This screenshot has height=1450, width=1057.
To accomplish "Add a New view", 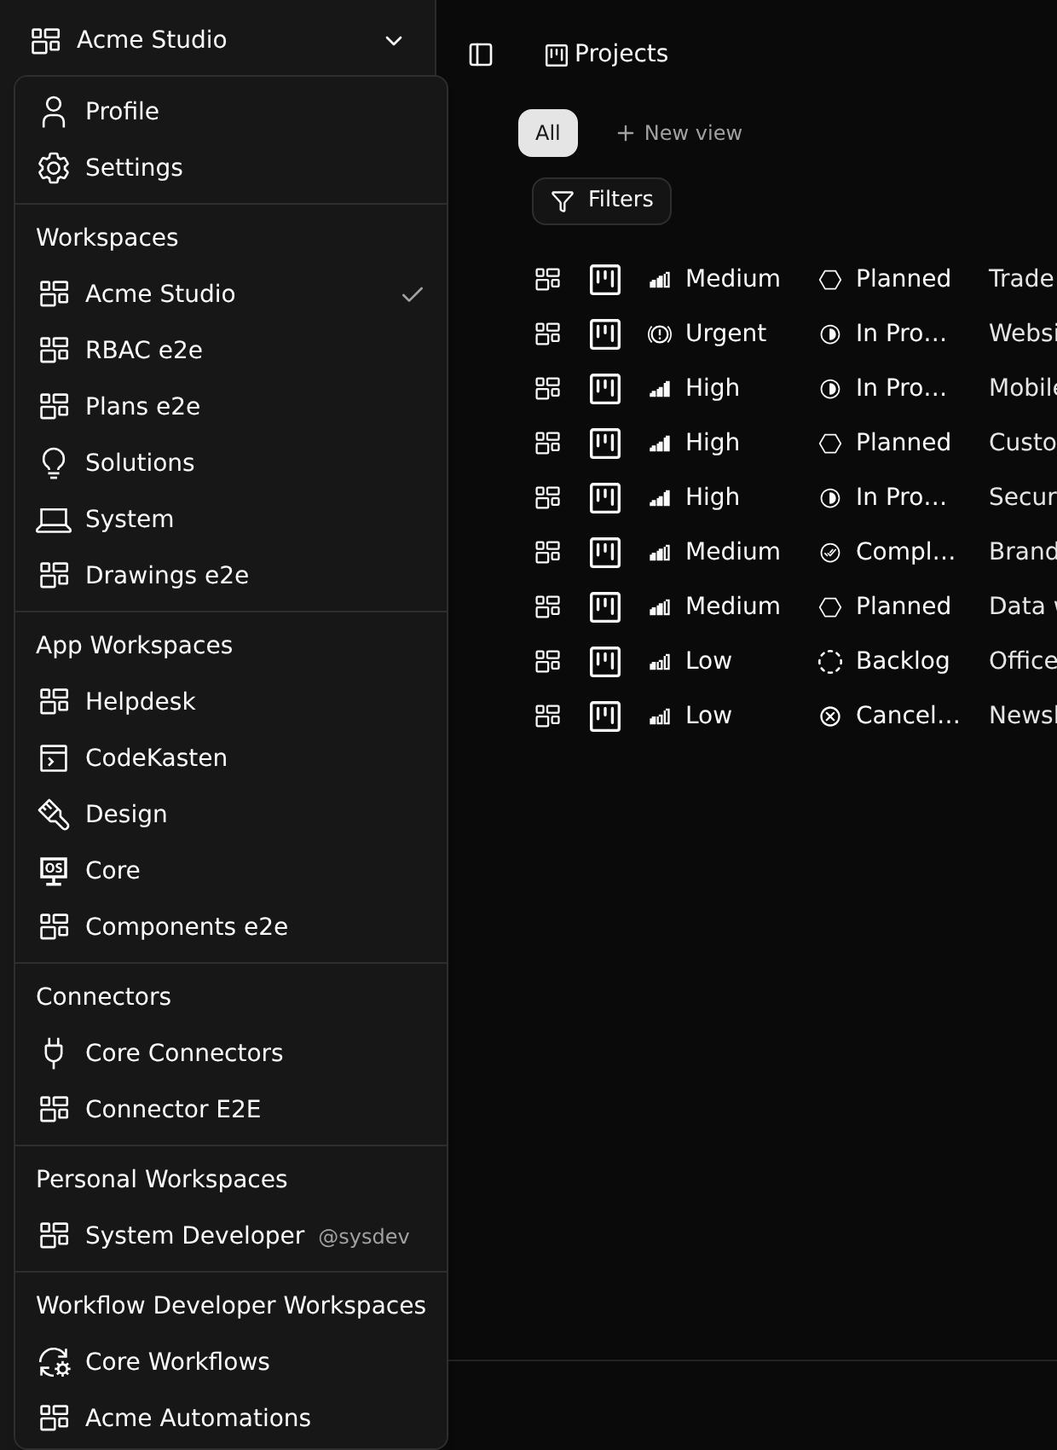I will (x=679, y=133).
